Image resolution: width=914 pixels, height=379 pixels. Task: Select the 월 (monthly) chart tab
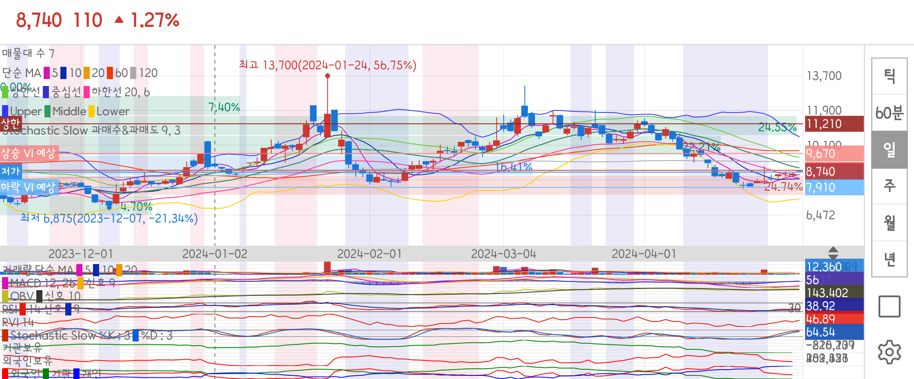pyautogui.click(x=889, y=223)
